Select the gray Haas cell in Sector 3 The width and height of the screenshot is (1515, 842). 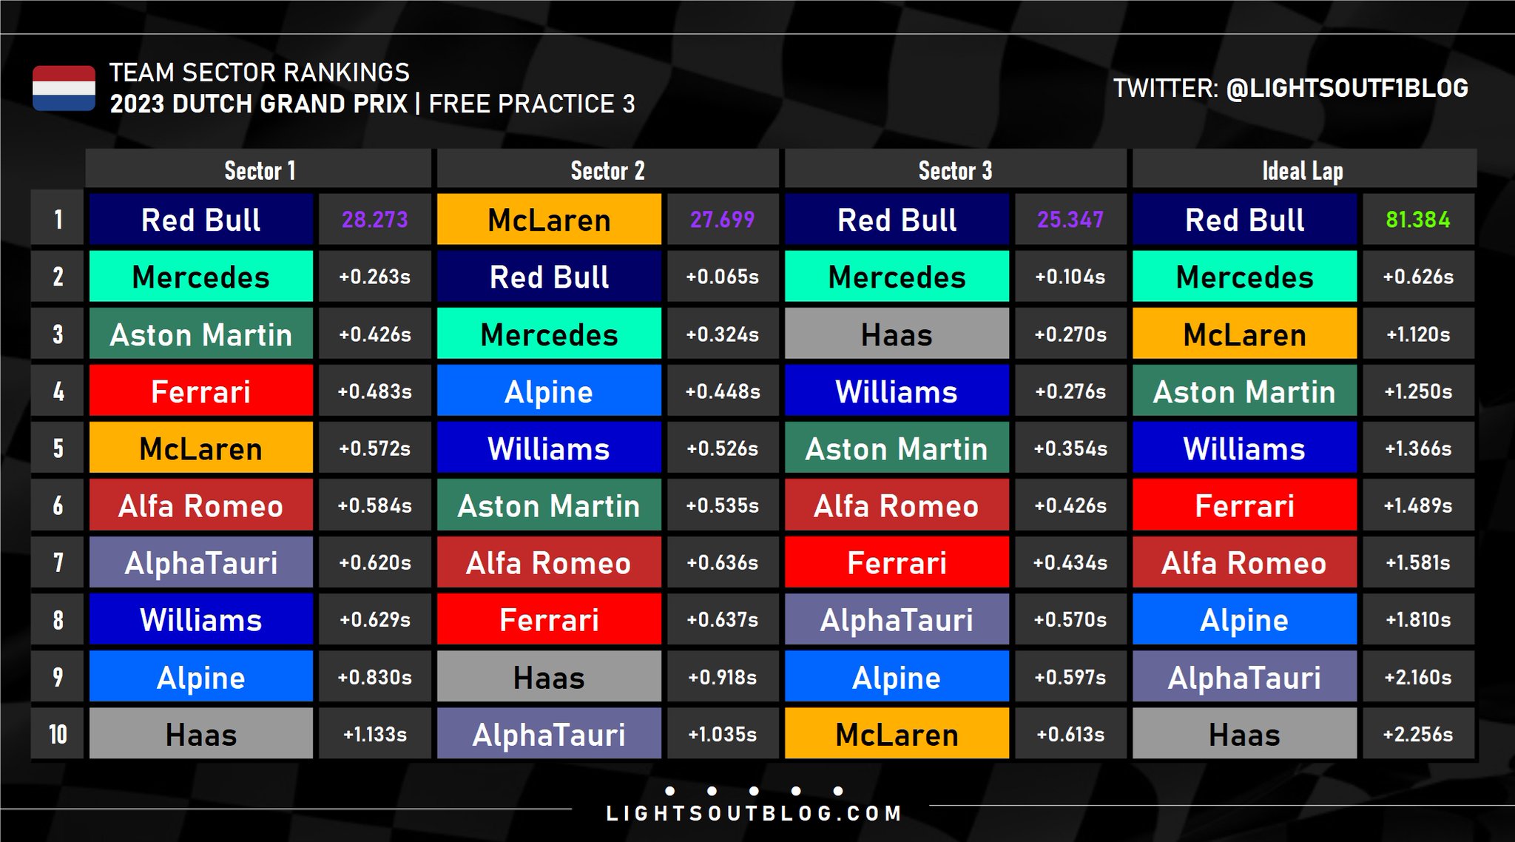tap(897, 334)
